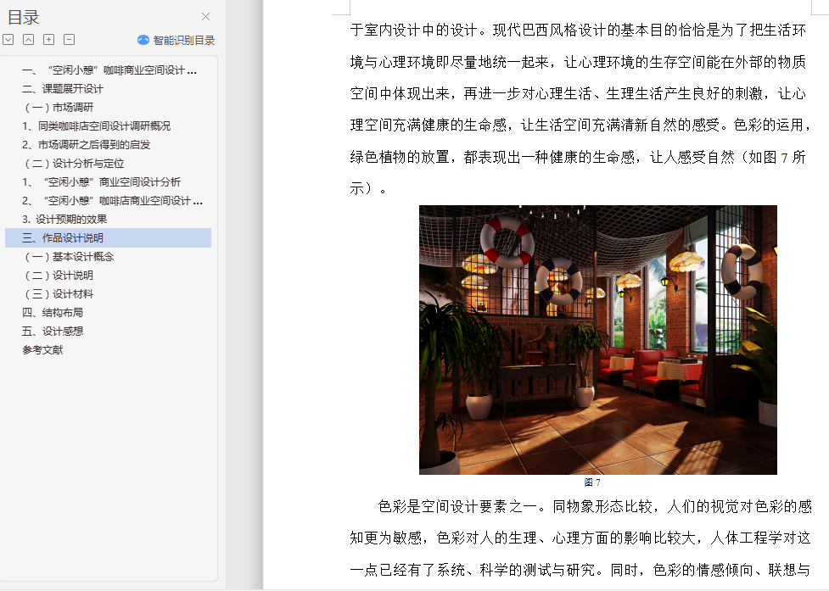
Task: Click the smart recognition cloud icon
Action: tap(143, 40)
